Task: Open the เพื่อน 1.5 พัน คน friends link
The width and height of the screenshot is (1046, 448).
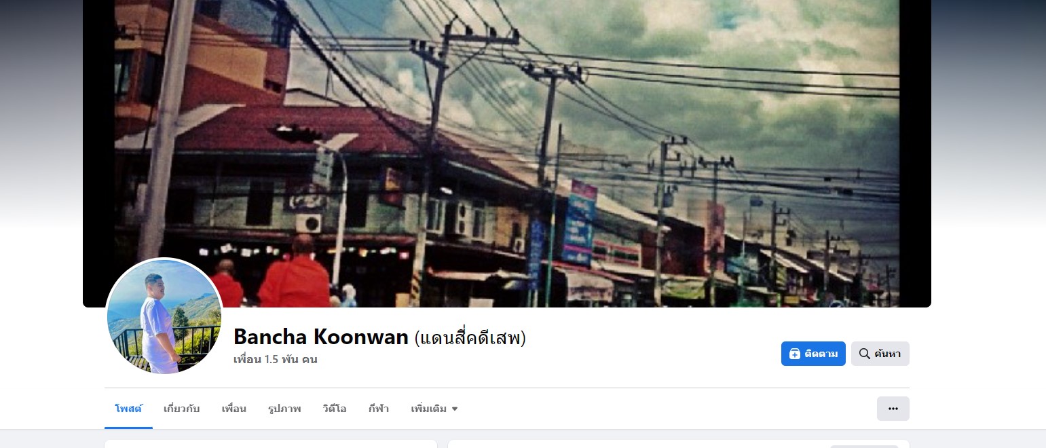Action: [x=275, y=360]
